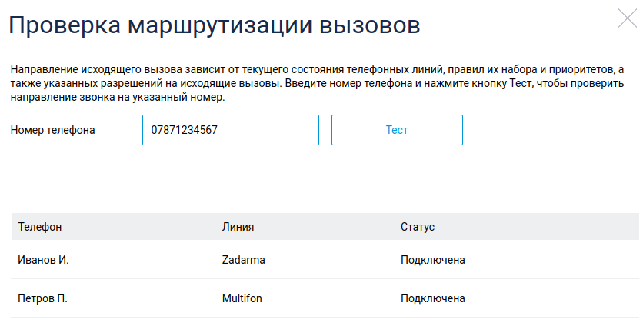
Task: Click the Zadarma line cell
Action: point(243,260)
